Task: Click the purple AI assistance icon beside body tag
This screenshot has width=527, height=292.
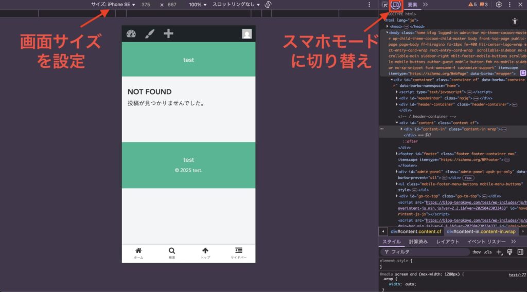Action: coord(523,73)
